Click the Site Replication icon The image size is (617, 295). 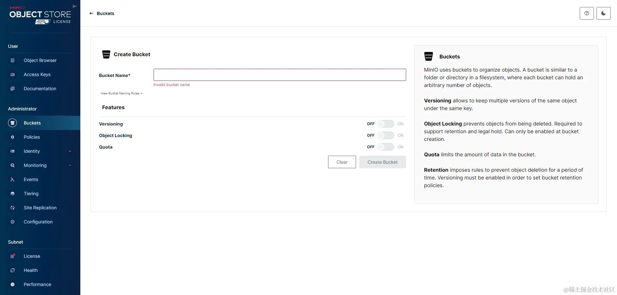click(13, 208)
